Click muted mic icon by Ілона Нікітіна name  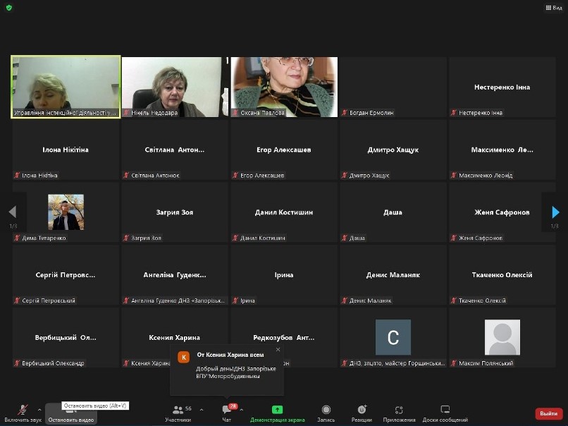(x=17, y=176)
